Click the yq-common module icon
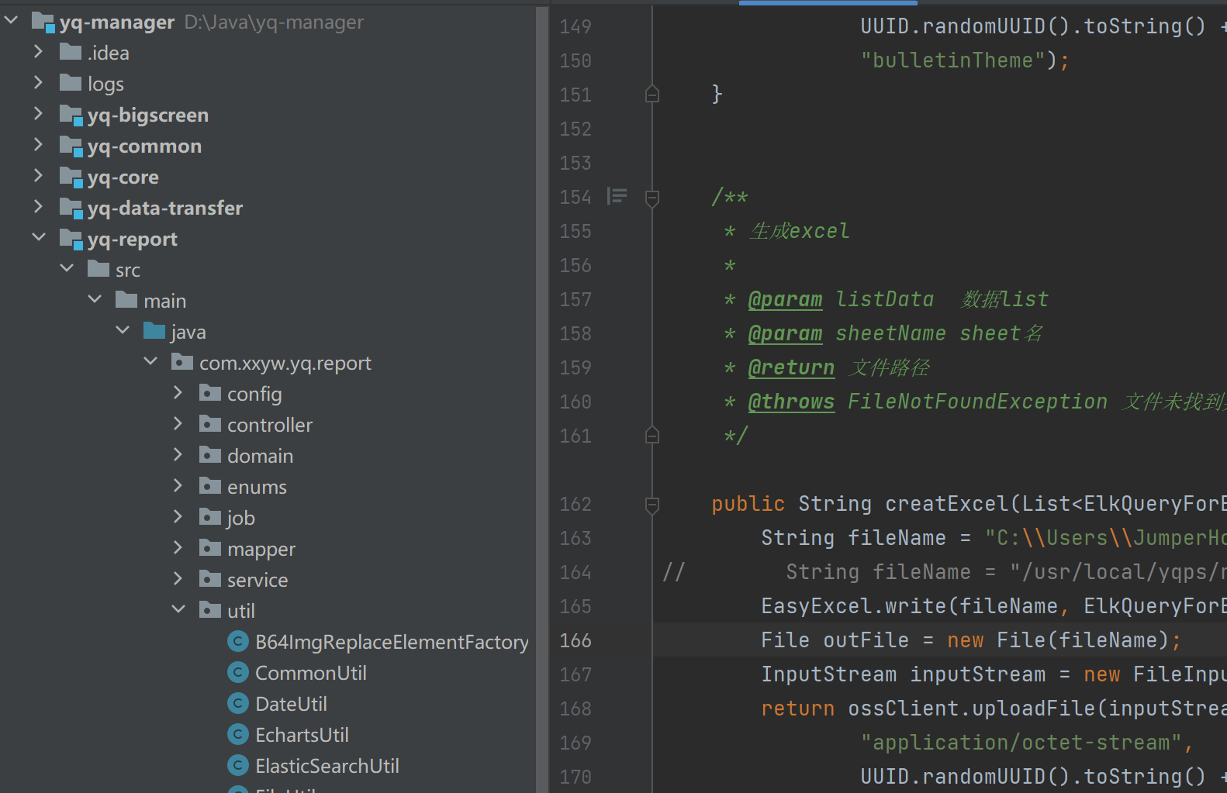 point(71,147)
